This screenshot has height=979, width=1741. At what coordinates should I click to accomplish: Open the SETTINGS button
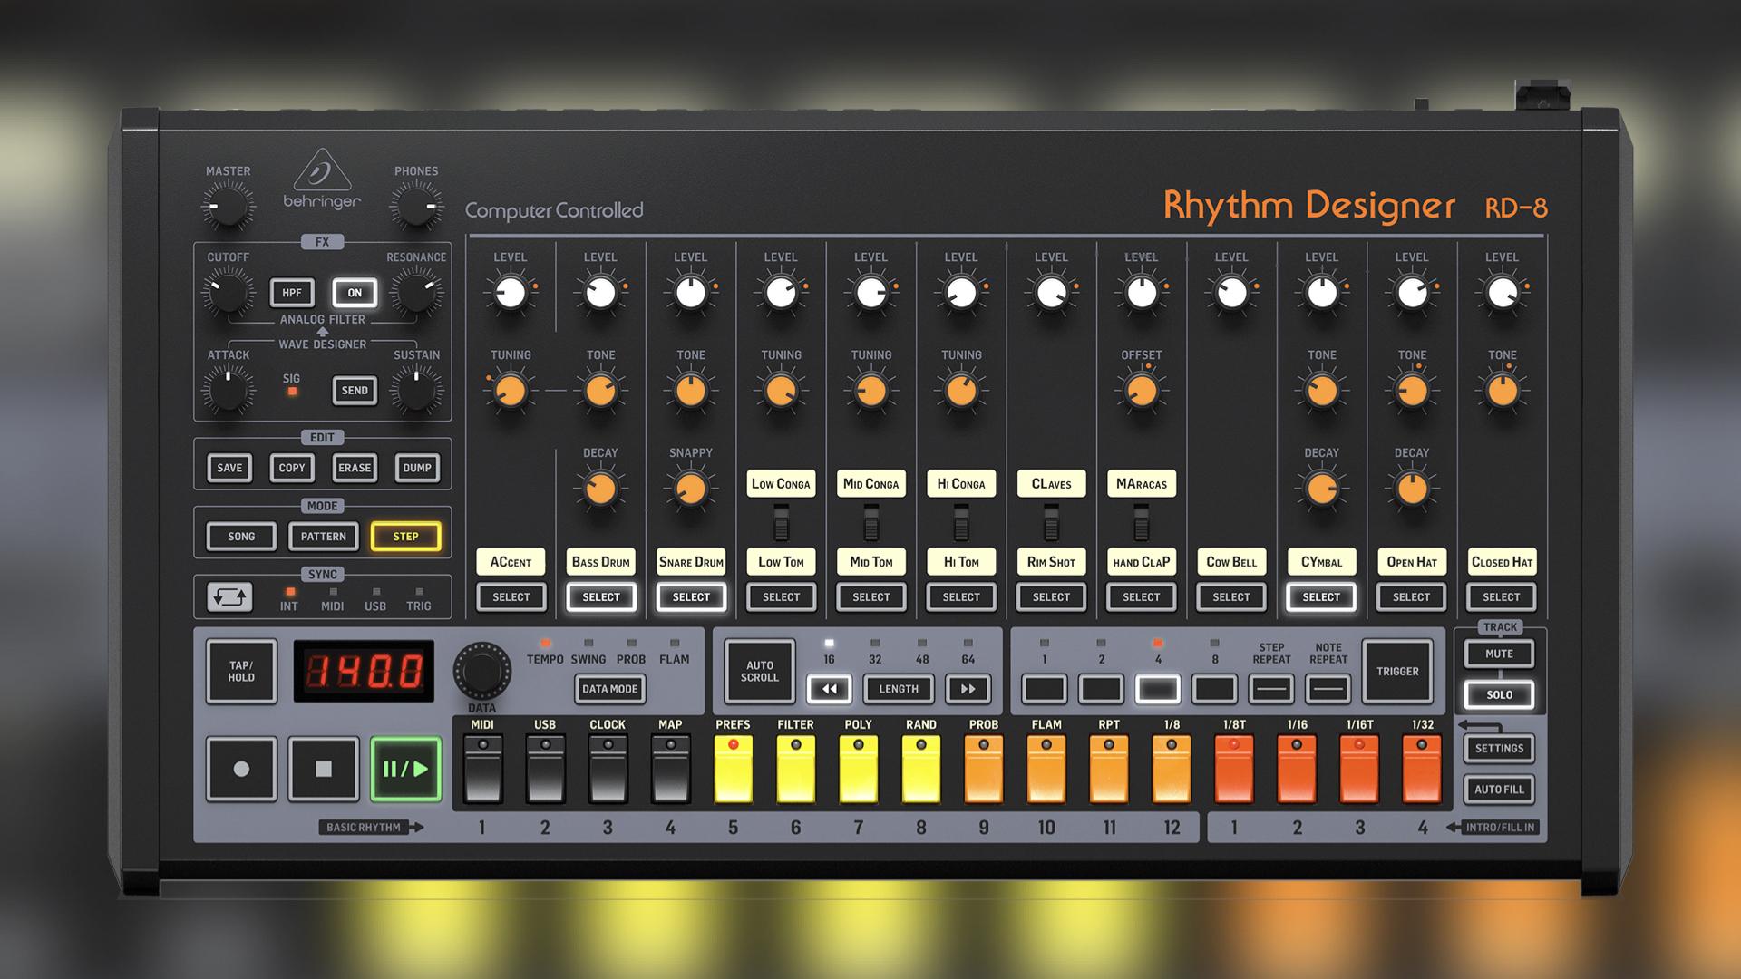click(1499, 749)
